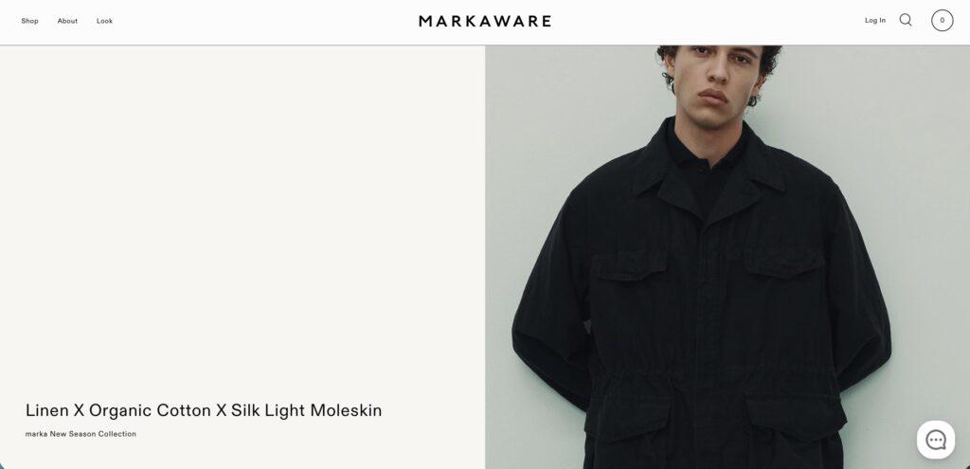Launch the chat bubble support widget
Image resolution: width=970 pixels, height=469 pixels.
click(x=935, y=440)
